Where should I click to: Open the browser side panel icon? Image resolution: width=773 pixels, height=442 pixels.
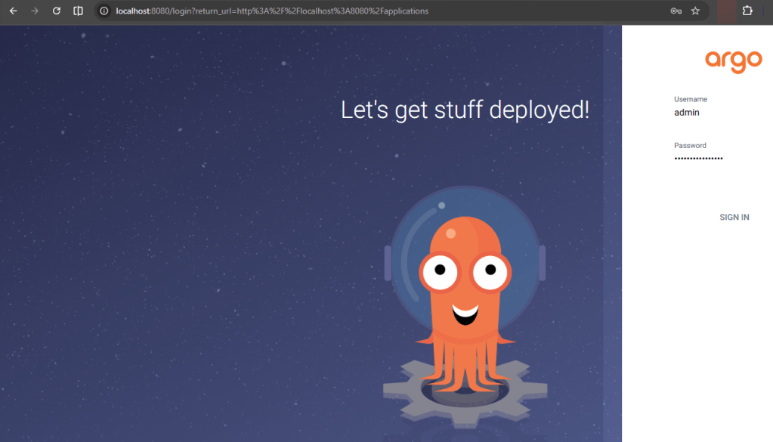(x=78, y=11)
